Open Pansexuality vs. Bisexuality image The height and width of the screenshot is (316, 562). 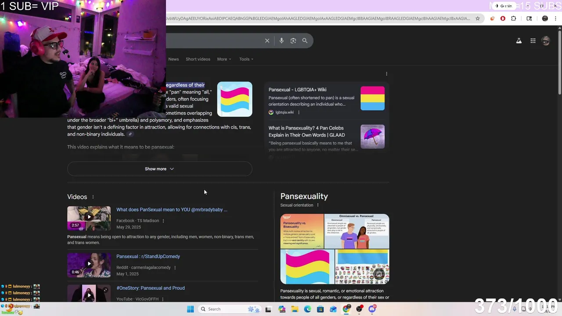click(302, 231)
